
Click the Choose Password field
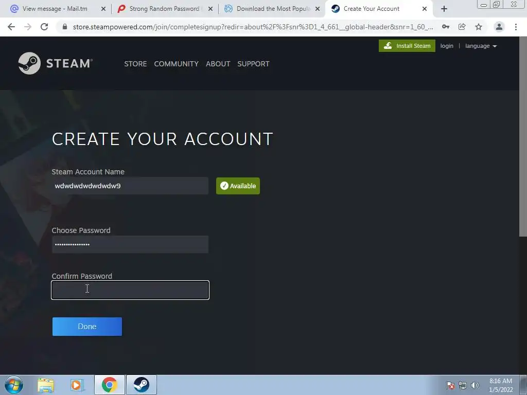(x=130, y=244)
